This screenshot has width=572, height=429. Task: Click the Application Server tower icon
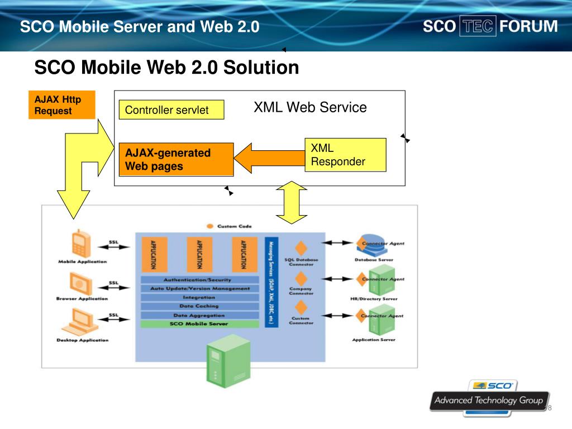coord(382,321)
